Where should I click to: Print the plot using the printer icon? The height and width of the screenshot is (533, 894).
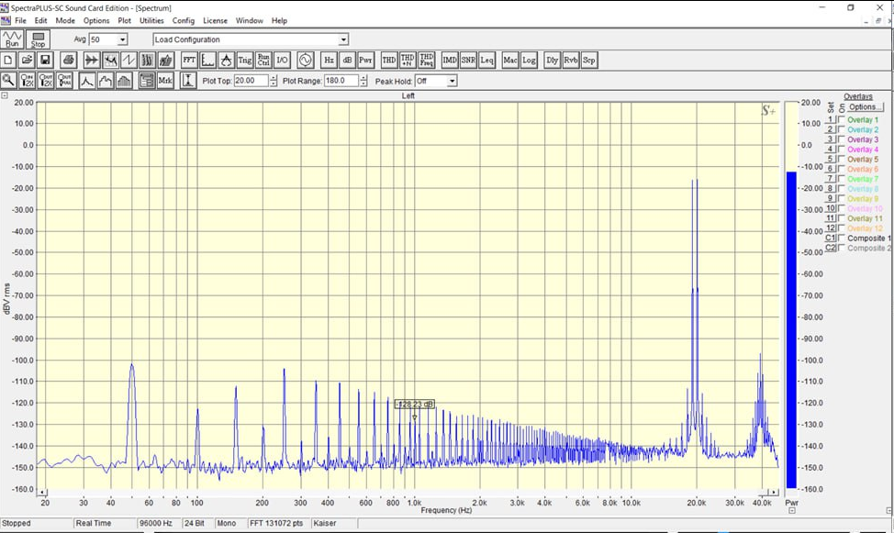69,60
